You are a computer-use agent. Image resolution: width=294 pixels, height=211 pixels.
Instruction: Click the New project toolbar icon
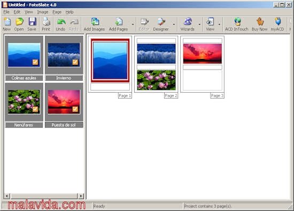tap(7, 22)
